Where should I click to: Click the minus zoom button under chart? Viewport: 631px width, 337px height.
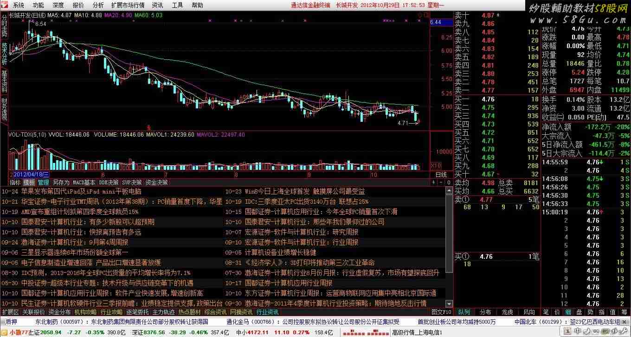pyautogui.click(x=441, y=182)
